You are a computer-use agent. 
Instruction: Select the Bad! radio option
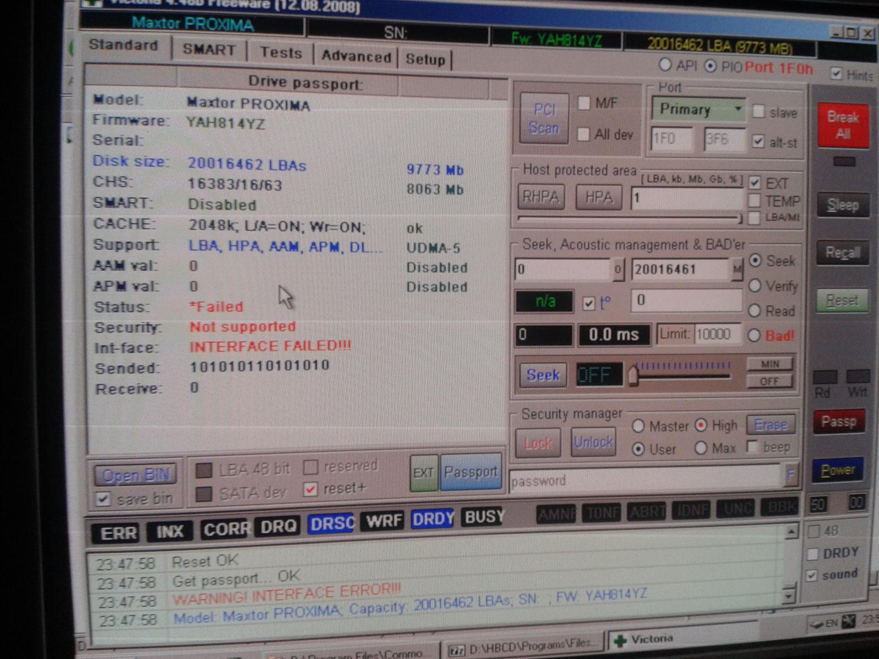point(754,335)
